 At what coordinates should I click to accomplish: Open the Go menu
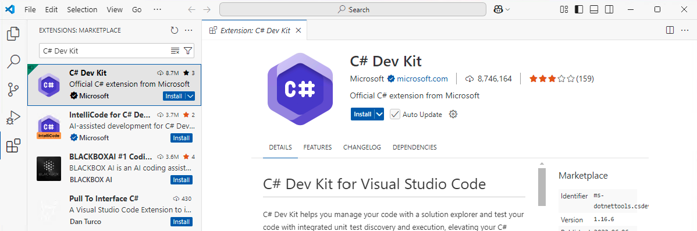pos(137,9)
